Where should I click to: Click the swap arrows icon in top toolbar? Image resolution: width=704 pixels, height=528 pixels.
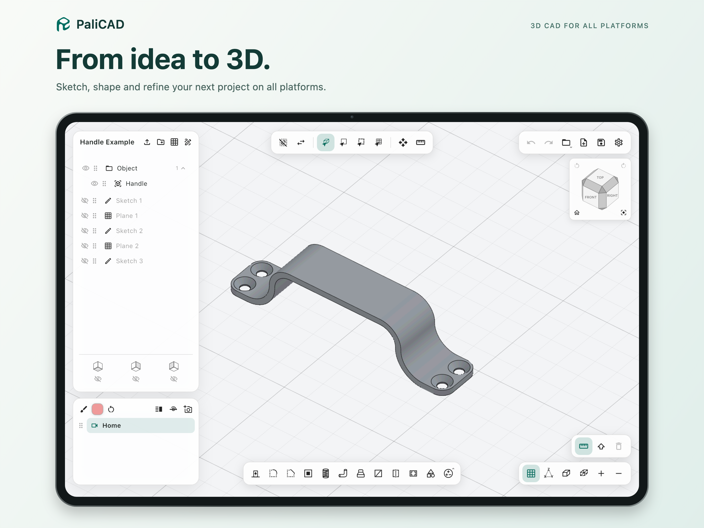point(301,142)
